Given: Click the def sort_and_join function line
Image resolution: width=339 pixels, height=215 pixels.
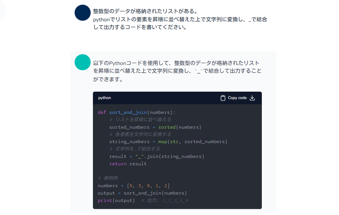Looking at the screenshot, I should pos(136,112).
